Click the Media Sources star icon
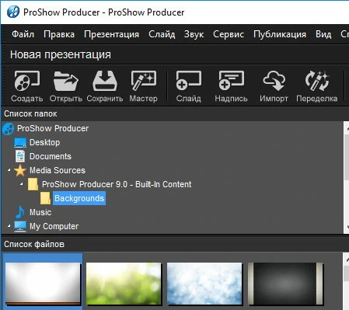The image size is (349, 310). [x=20, y=171]
